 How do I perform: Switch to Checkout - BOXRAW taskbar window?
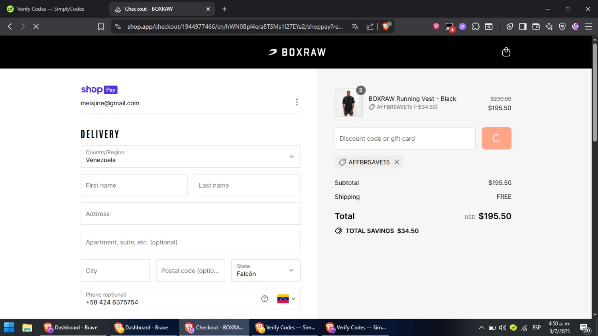[x=214, y=328]
